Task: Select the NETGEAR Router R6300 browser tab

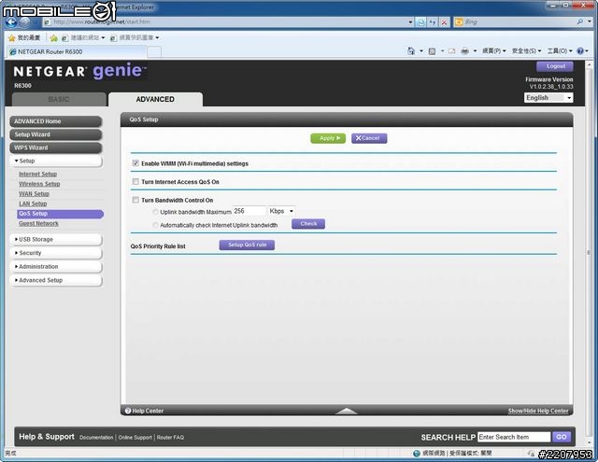Action: pos(77,51)
